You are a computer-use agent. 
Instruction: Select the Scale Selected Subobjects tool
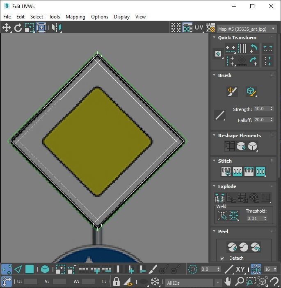[30, 28]
